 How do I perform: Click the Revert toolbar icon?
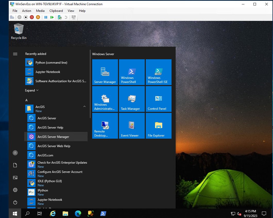66,17
